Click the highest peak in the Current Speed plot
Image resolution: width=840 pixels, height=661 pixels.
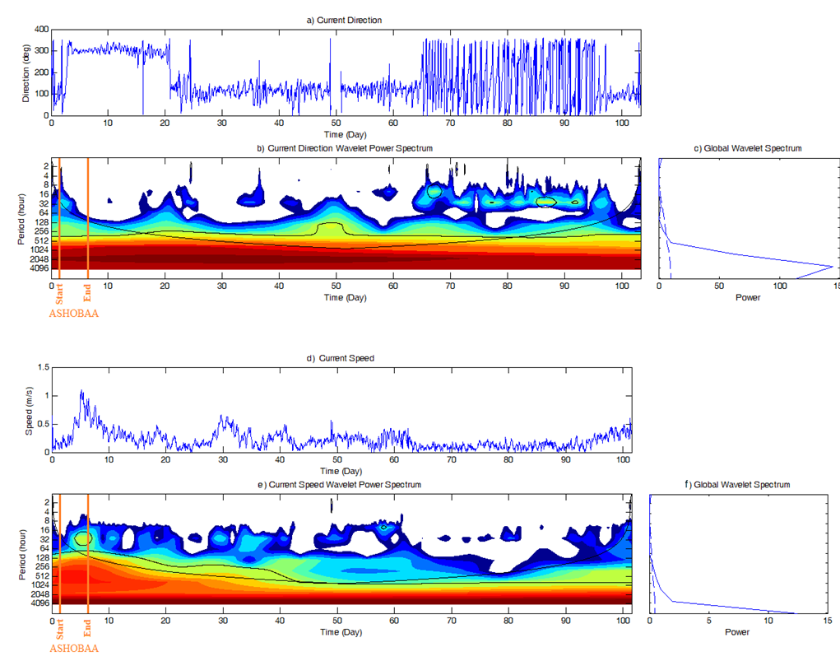click(81, 392)
